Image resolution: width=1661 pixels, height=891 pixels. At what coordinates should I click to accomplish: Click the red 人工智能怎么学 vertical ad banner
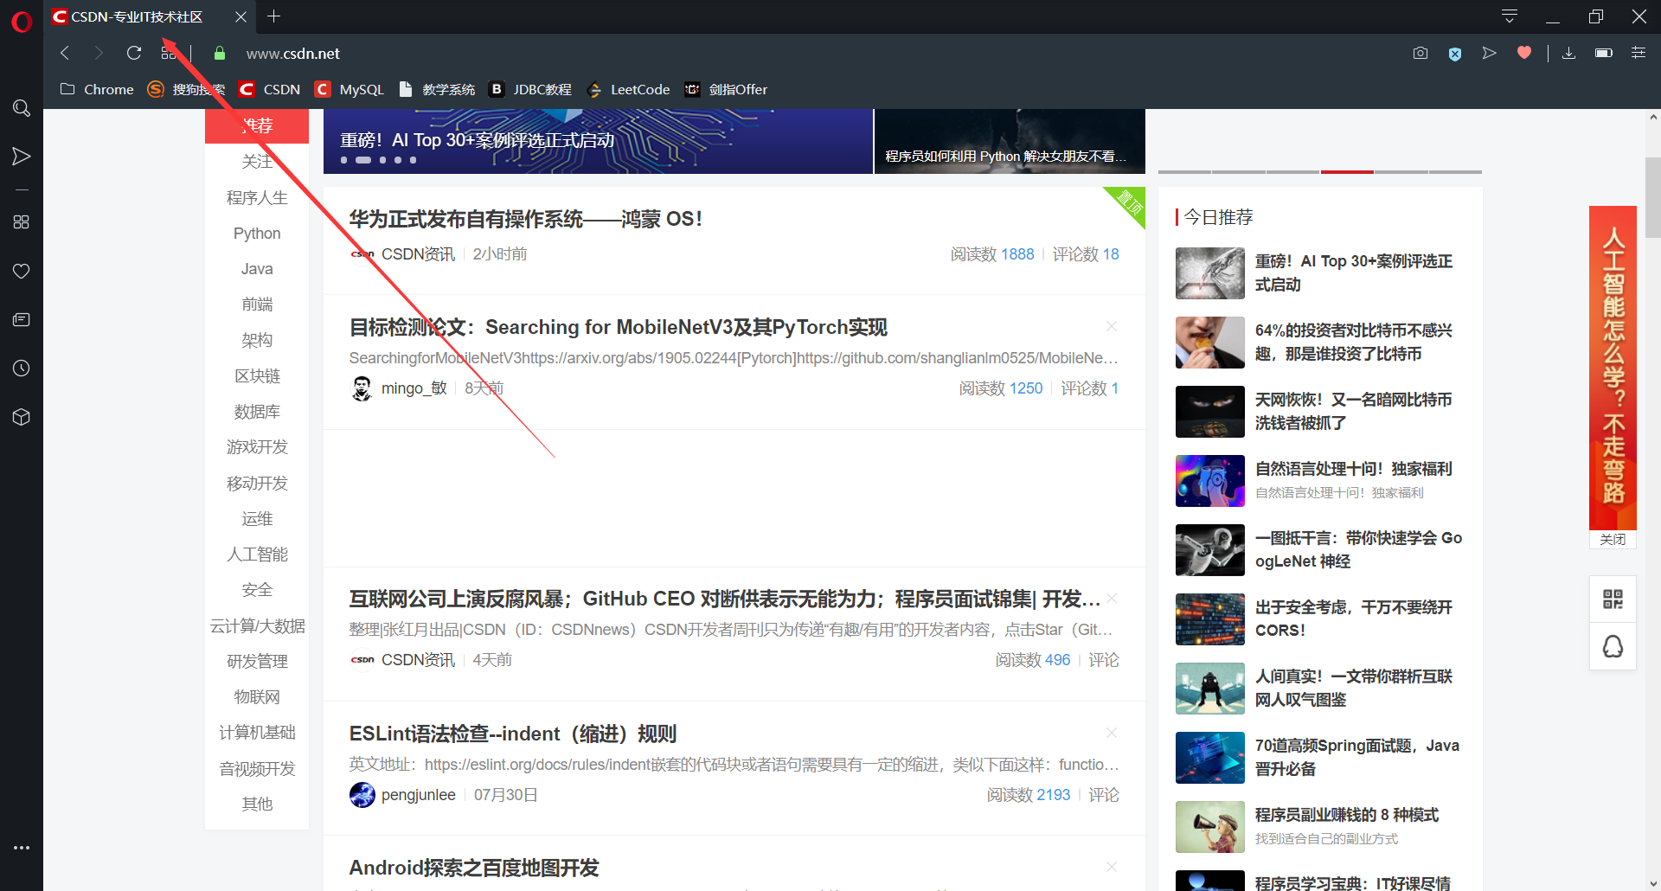pyautogui.click(x=1613, y=368)
